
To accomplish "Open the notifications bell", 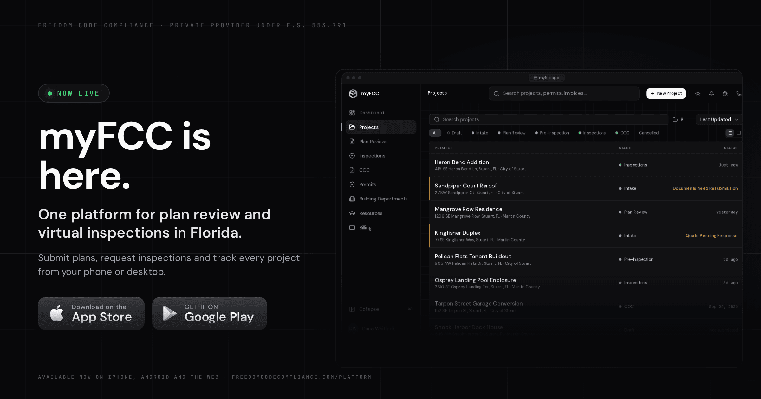I will (712, 93).
